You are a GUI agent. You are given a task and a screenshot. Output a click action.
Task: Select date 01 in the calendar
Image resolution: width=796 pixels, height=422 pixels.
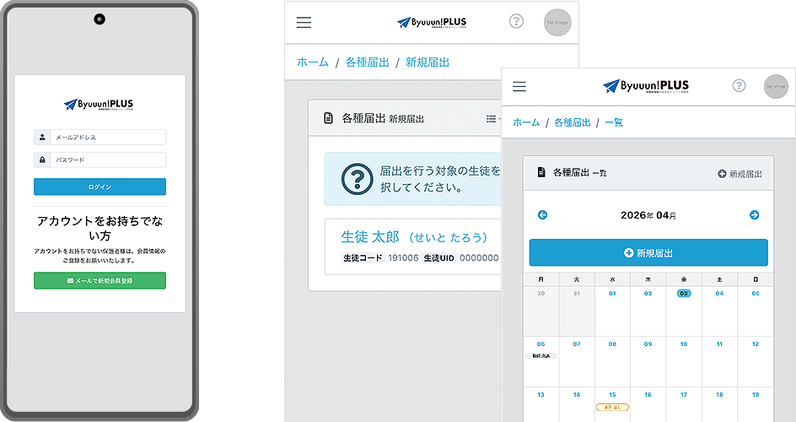click(x=612, y=294)
